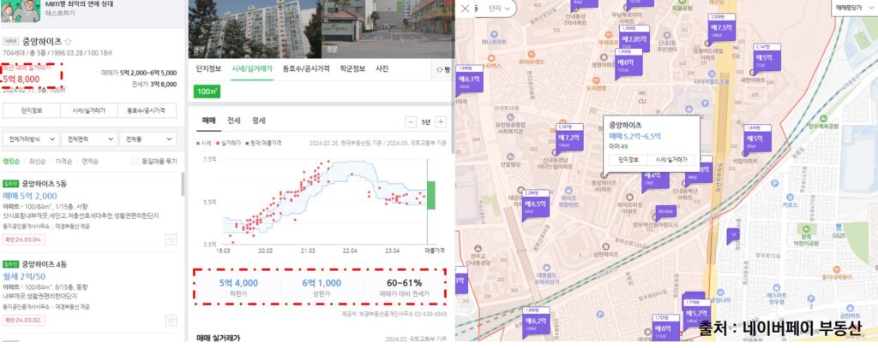Open the 매매평당가 map dropdown
878x348 pixels.
coord(853,9)
